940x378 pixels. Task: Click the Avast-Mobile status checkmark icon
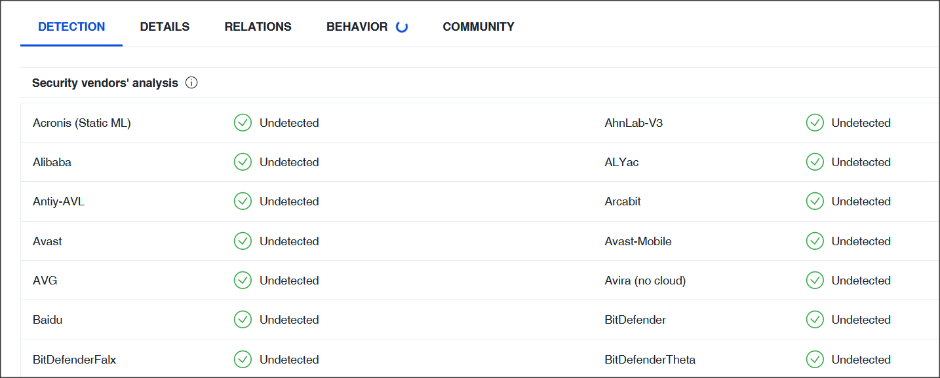pyautogui.click(x=815, y=241)
